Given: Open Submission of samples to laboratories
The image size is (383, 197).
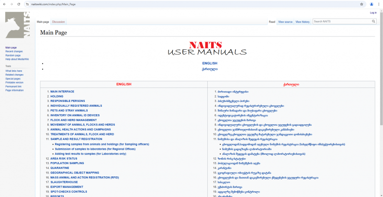Looking at the screenshot, I should (x=95, y=149).
